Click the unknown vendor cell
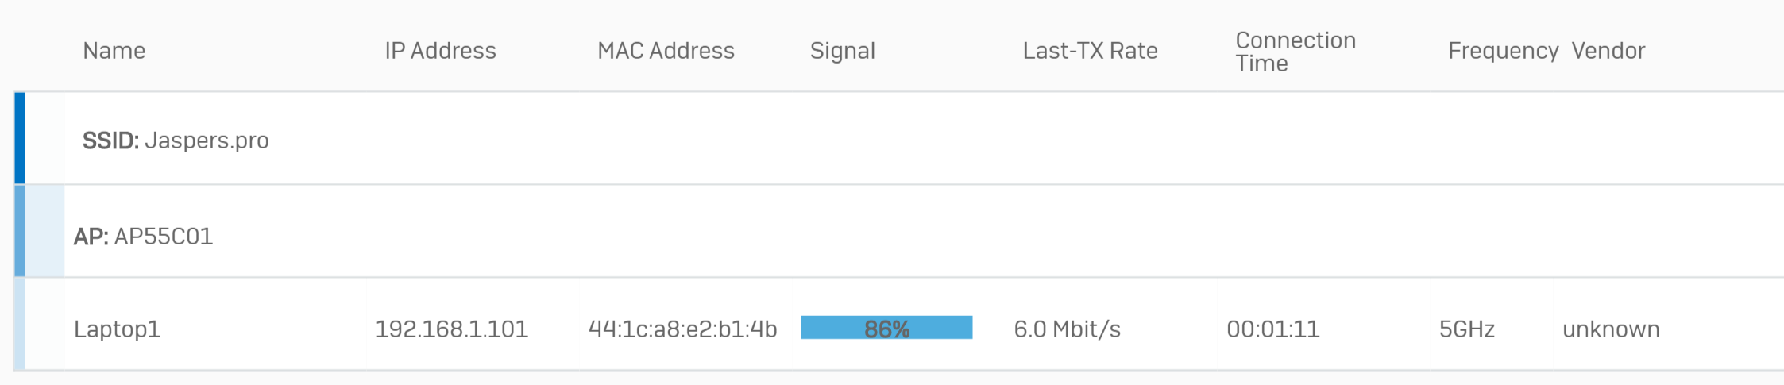 (1610, 329)
